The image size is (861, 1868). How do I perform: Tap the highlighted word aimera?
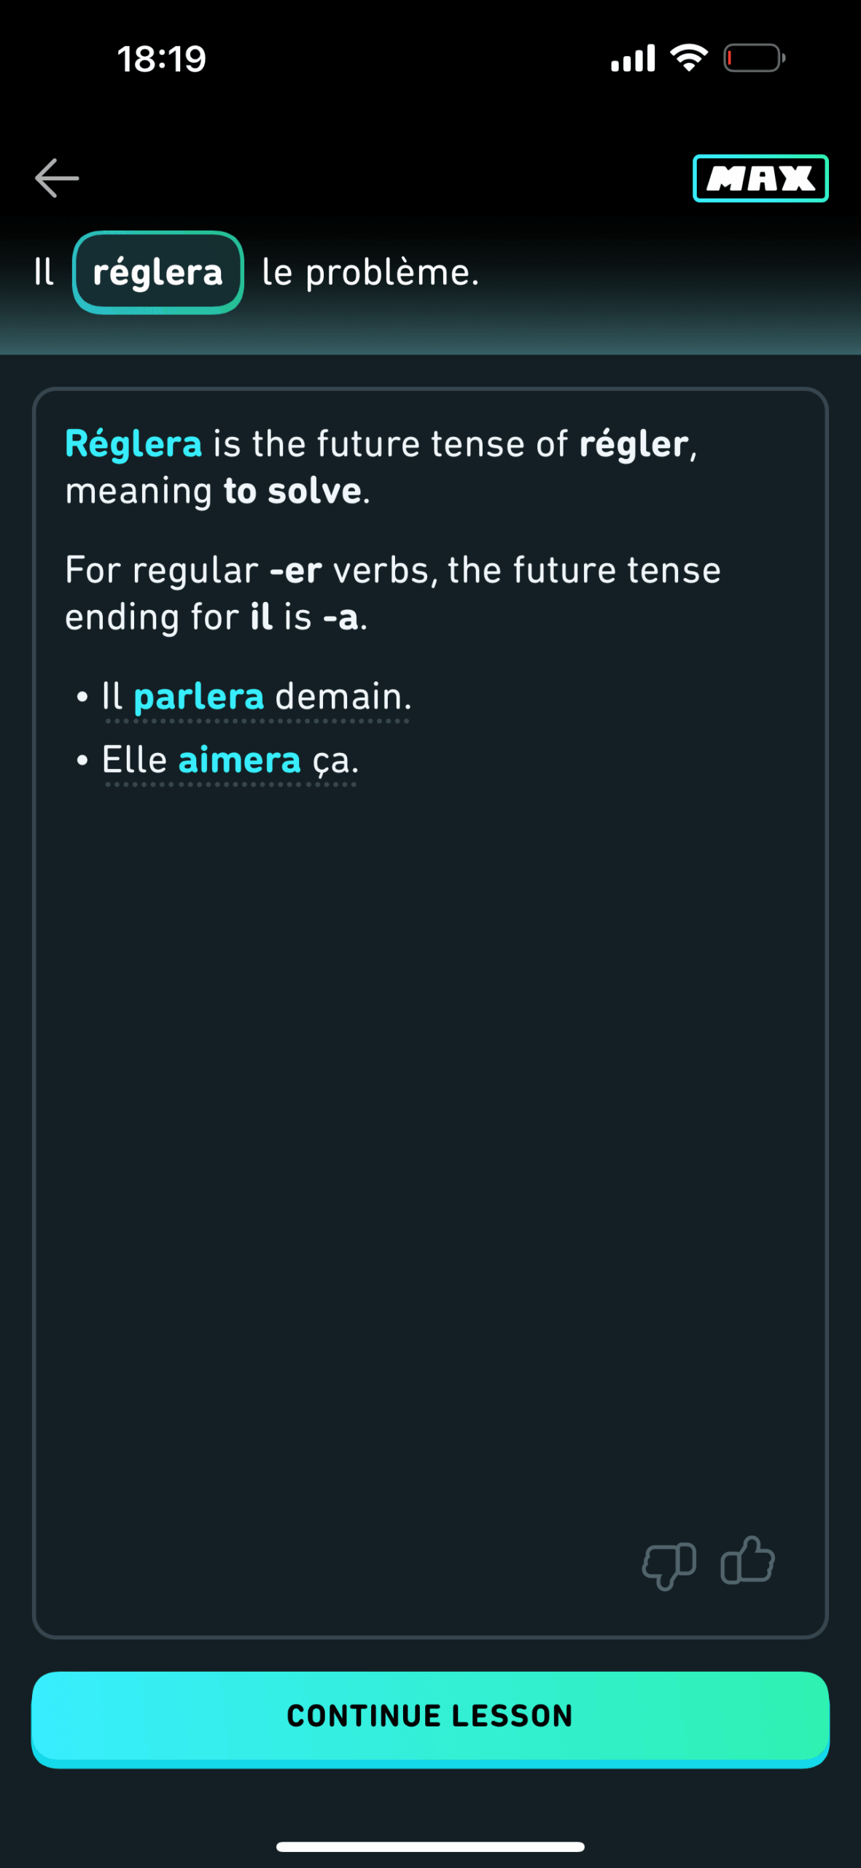239,760
